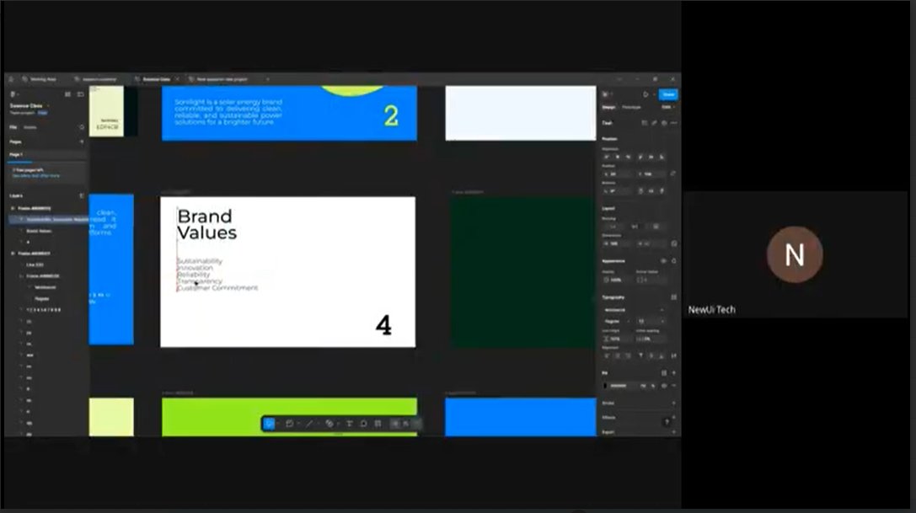This screenshot has width=916, height=513.
Task: Click the blue Share button
Action: tap(668, 94)
